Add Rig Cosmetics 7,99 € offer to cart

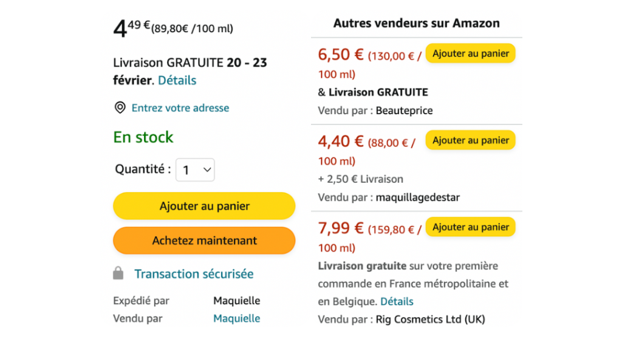click(x=471, y=227)
